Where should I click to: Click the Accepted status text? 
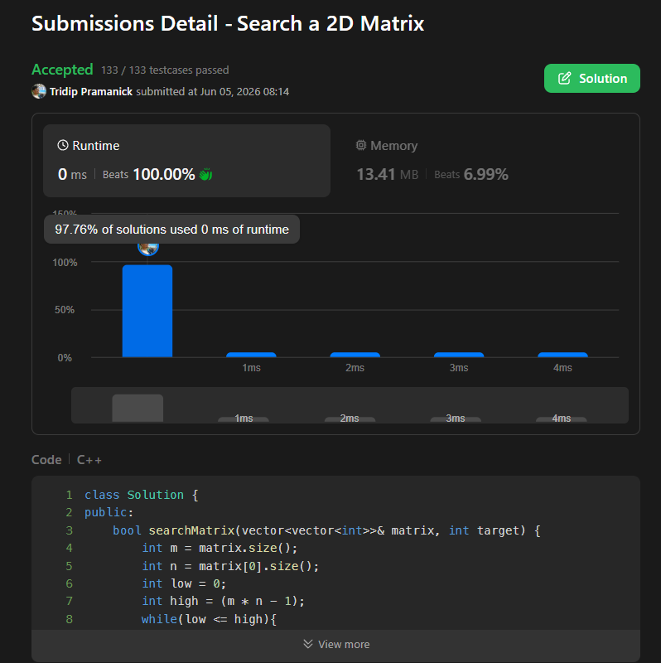tap(63, 70)
